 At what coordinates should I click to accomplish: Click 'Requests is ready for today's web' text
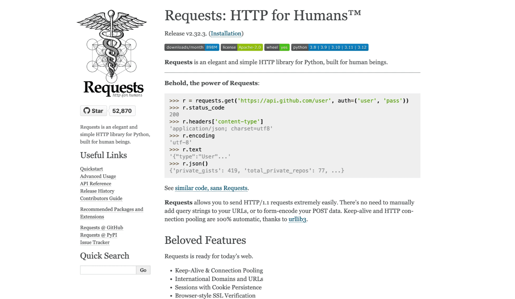(x=209, y=256)
